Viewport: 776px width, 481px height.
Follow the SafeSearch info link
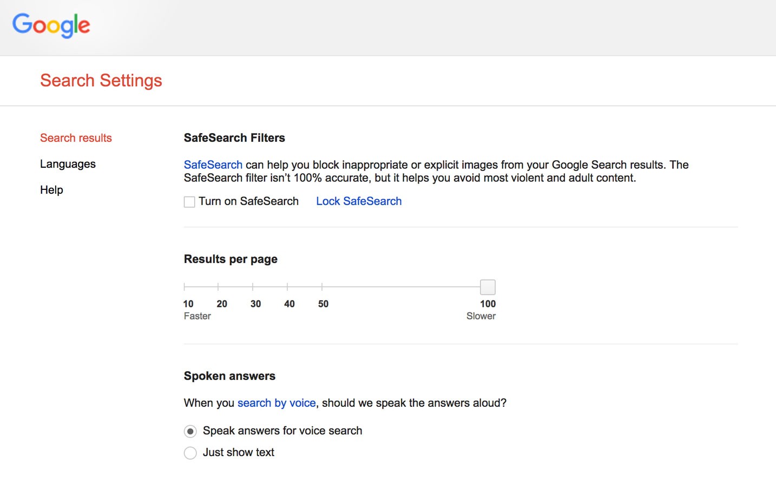coord(213,165)
